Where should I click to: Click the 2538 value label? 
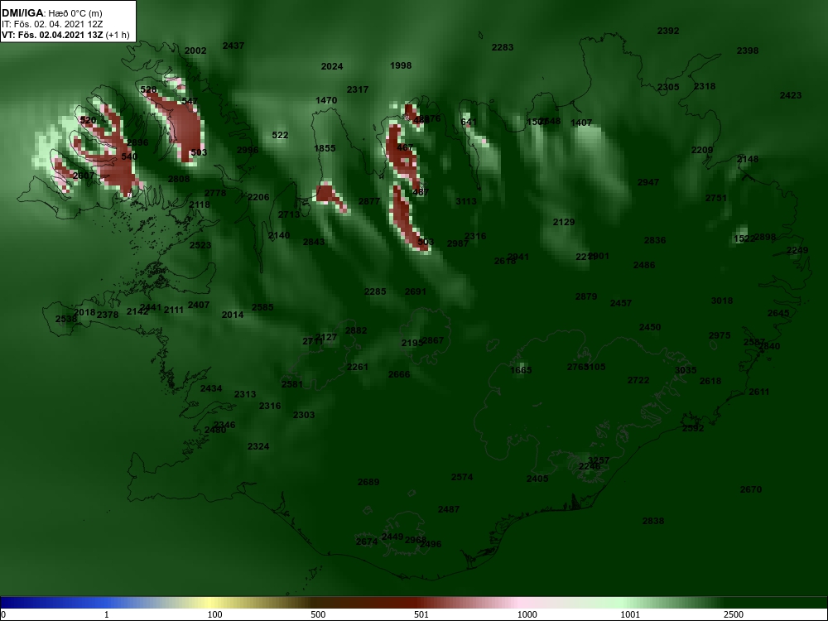[x=66, y=319]
